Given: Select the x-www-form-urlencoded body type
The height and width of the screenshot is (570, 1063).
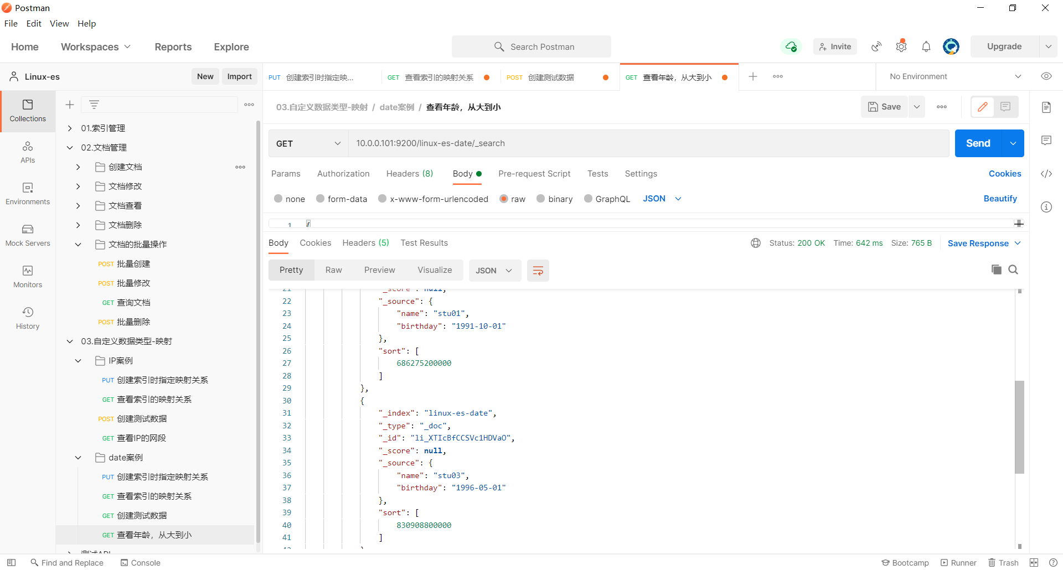Looking at the screenshot, I should tap(383, 199).
